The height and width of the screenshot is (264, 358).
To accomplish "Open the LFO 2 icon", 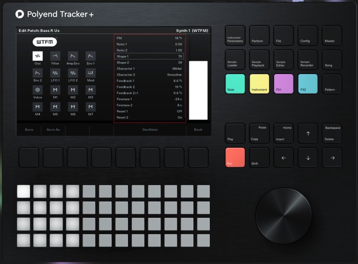I will coord(73,73).
